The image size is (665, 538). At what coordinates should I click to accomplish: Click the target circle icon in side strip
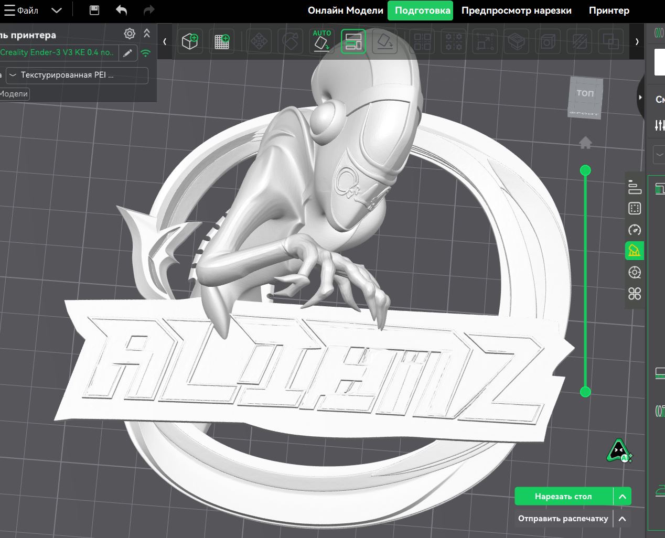(x=635, y=272)
